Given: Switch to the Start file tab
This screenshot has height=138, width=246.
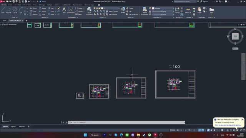Looking at the screenshot, I should click(x=5, y=21).
